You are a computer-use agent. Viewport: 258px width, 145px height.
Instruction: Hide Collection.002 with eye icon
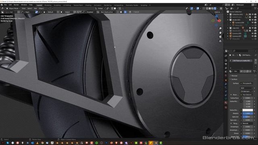click(253, 14)
